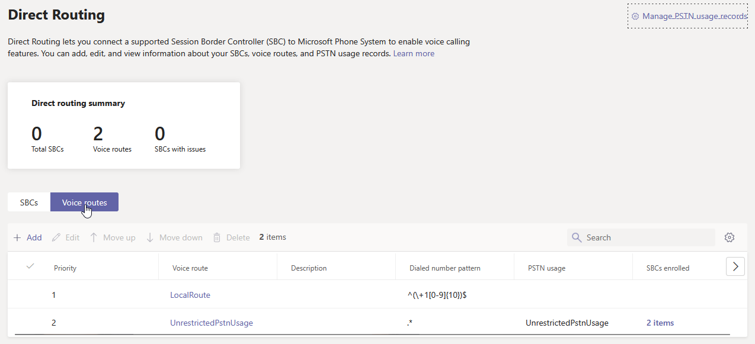Screen dimensions: 755x344
Task: Click the Move up arrow icon
Action: click(x=94, y=237)
